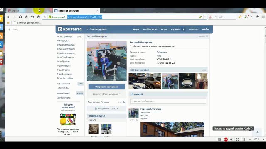Click the sync account icon with red dot
The image size is (266, 149).
pyautogui.click(x=246, y=17)
